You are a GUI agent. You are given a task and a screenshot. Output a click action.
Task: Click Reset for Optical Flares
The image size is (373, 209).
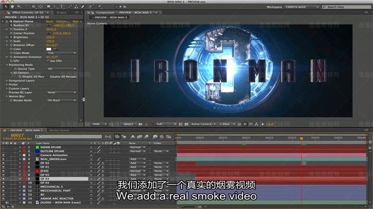coord(49,21)
